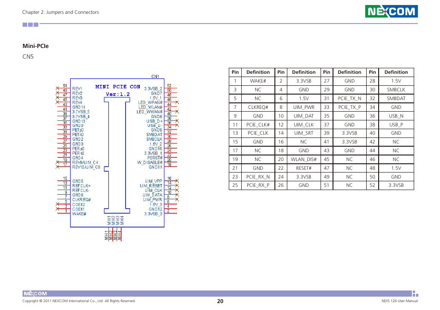Screen dimensions: 440x310
Task: Select the 'REV4' pin label in the schematic
Action: coord(77,102)
